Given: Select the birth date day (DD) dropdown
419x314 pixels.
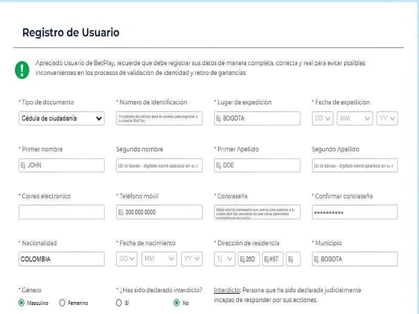Looking at the screenshot, I should [127, 259].
